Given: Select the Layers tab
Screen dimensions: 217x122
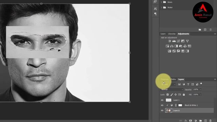Looking at the screenshot, I should (181, 79).
